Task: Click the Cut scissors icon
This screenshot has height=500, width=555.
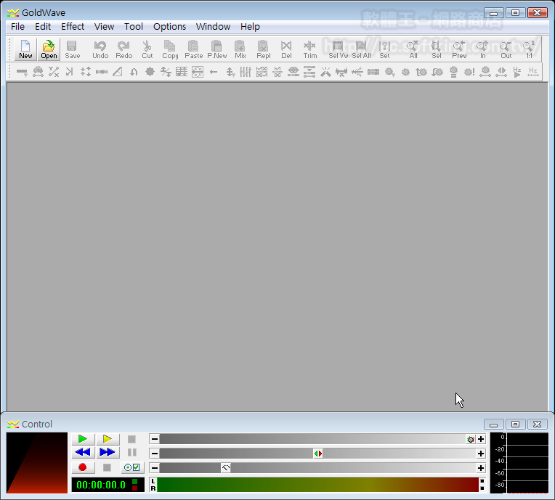Action: click(147, 49)
